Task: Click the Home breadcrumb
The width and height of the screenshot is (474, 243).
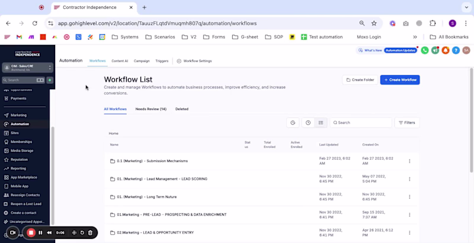Action: (114, 133)
